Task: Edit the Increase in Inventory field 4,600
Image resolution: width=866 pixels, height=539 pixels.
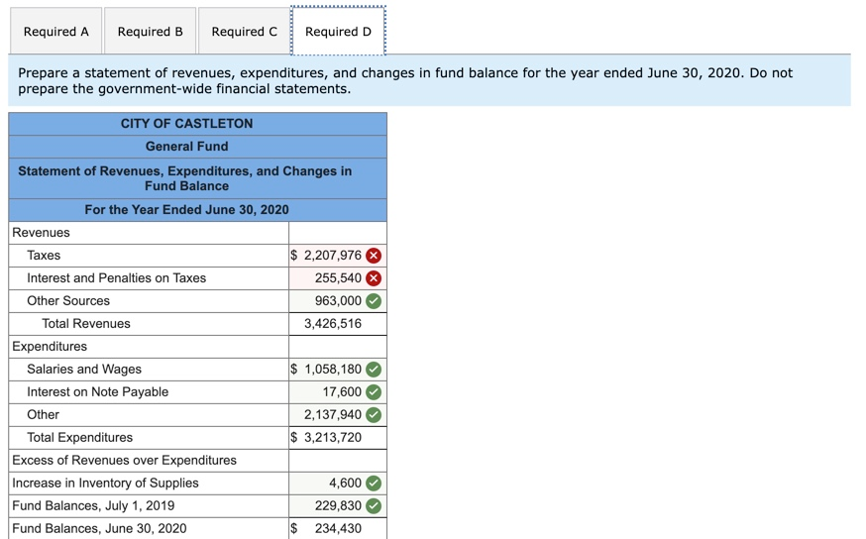Action: [x=338, y=484]
